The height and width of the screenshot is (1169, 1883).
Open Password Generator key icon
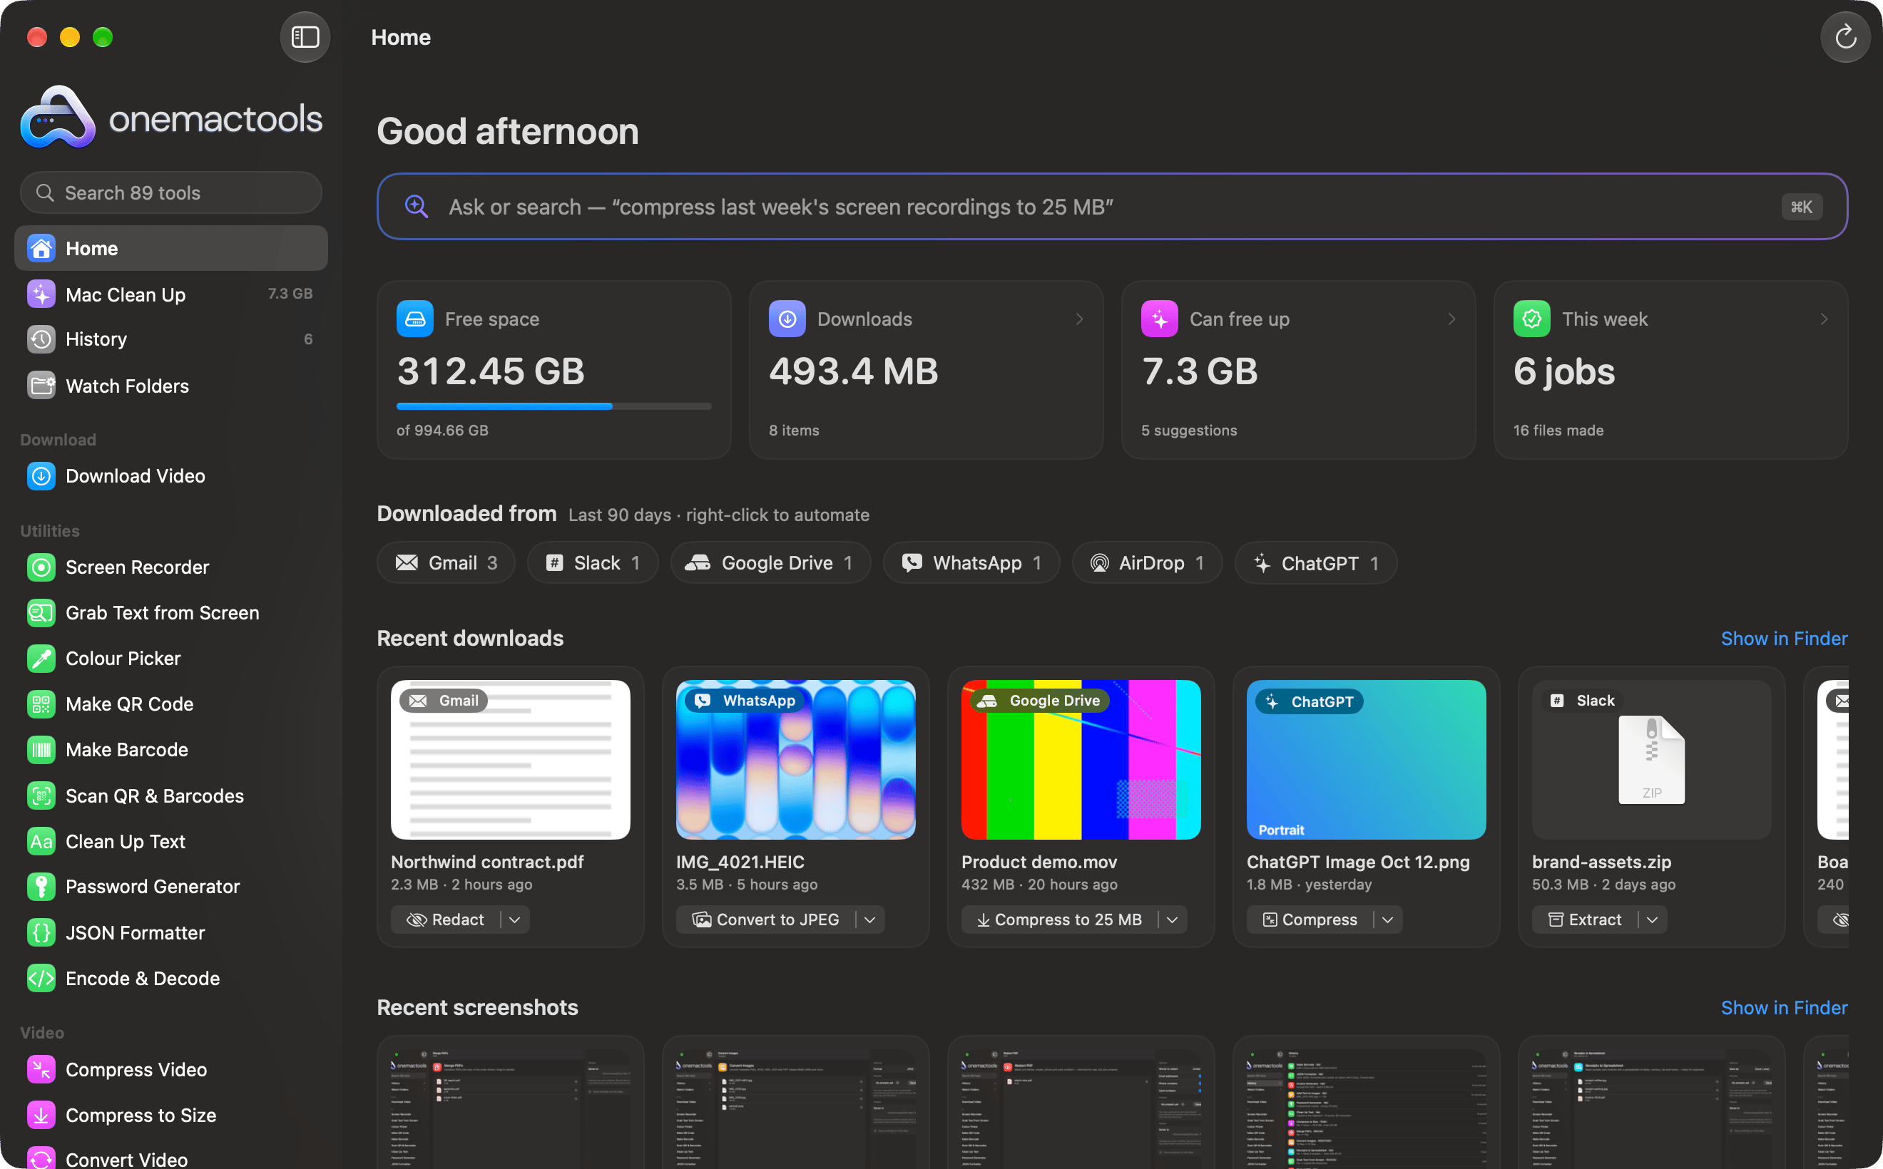[x=41, y=887]
